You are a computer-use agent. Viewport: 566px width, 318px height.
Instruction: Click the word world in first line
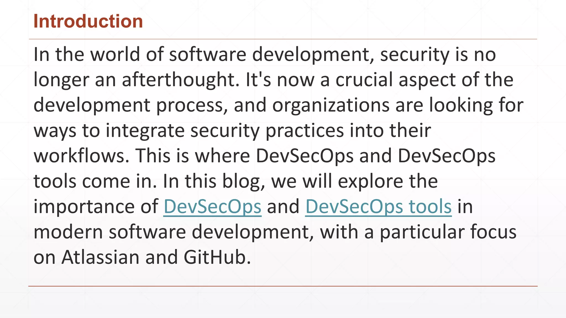click(116, 54)
